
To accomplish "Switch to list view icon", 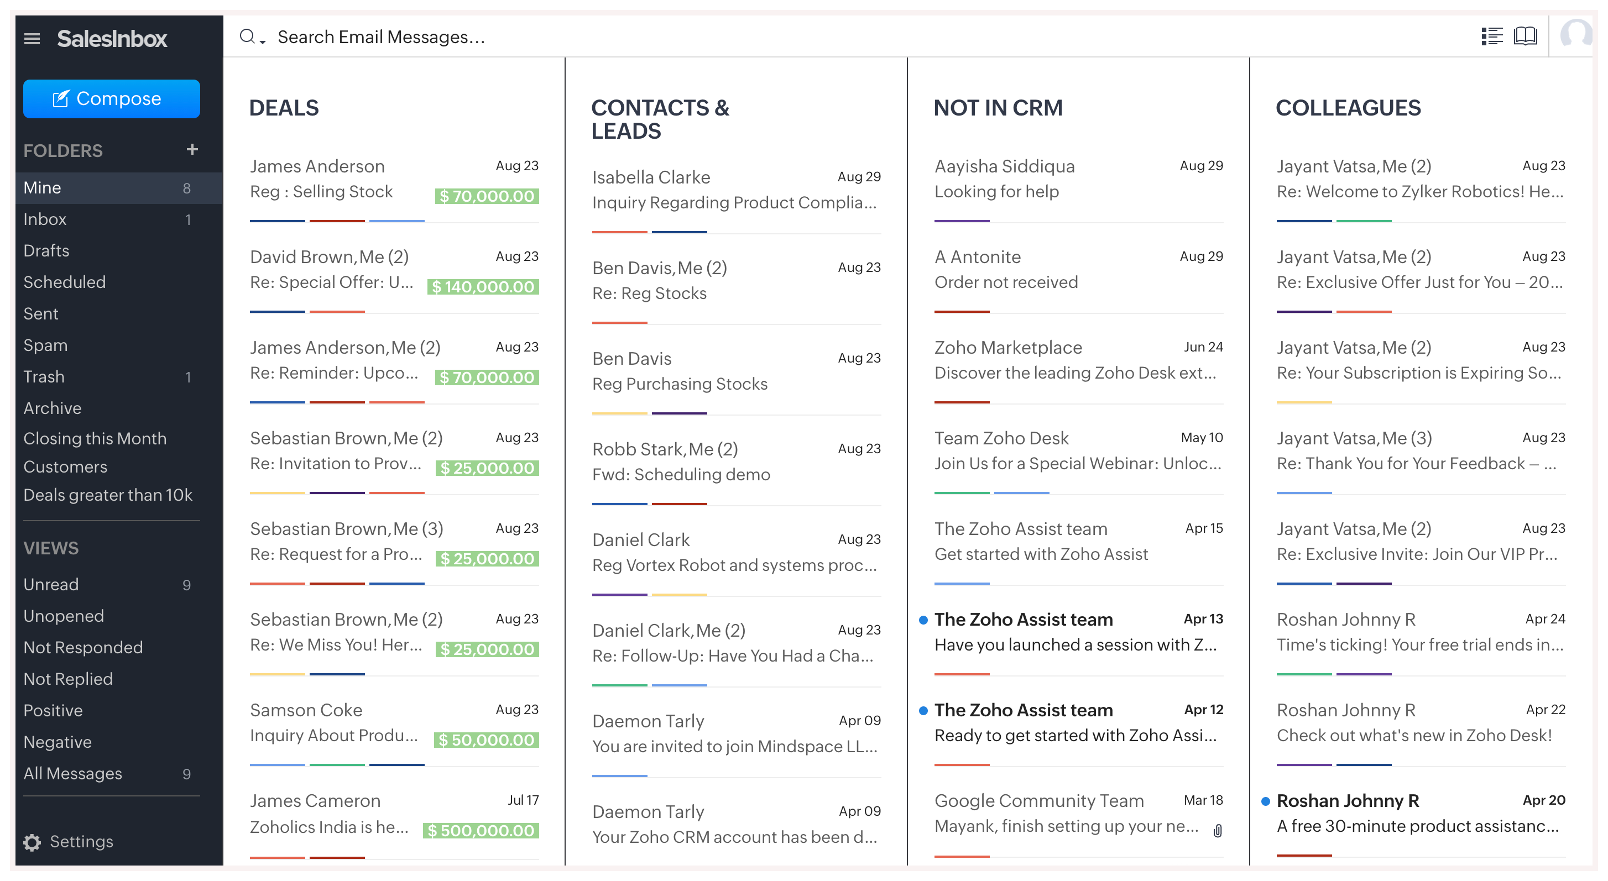I will pos(1492,36).
